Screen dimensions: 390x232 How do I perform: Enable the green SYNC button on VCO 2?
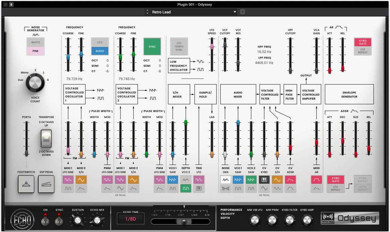pos(152,47)
